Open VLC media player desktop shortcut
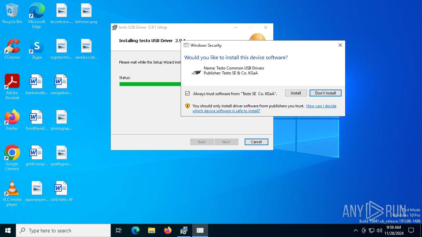The image size is (422, 237). click(x=12, y=194)
